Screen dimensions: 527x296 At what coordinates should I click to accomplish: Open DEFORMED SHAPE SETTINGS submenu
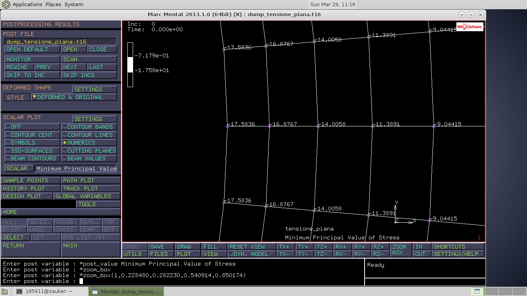click(x=94, y=89)
